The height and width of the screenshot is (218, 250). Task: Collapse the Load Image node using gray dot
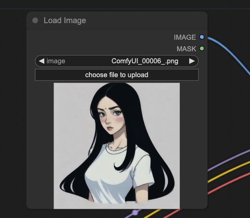click(x=35, y=20)
